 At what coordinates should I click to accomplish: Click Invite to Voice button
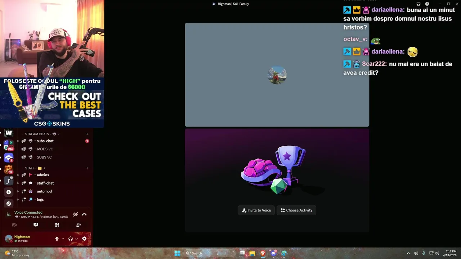click(256, 210)
